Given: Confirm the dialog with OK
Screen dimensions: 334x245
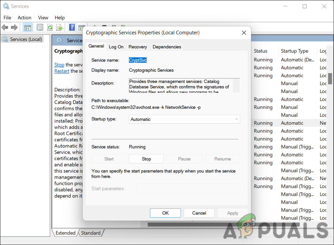Looking at the screenshot, I should (165, 213).
